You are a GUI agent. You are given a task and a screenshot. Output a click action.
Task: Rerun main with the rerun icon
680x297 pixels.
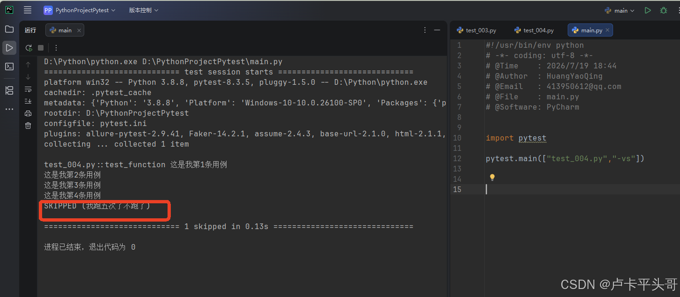(29, 48)
